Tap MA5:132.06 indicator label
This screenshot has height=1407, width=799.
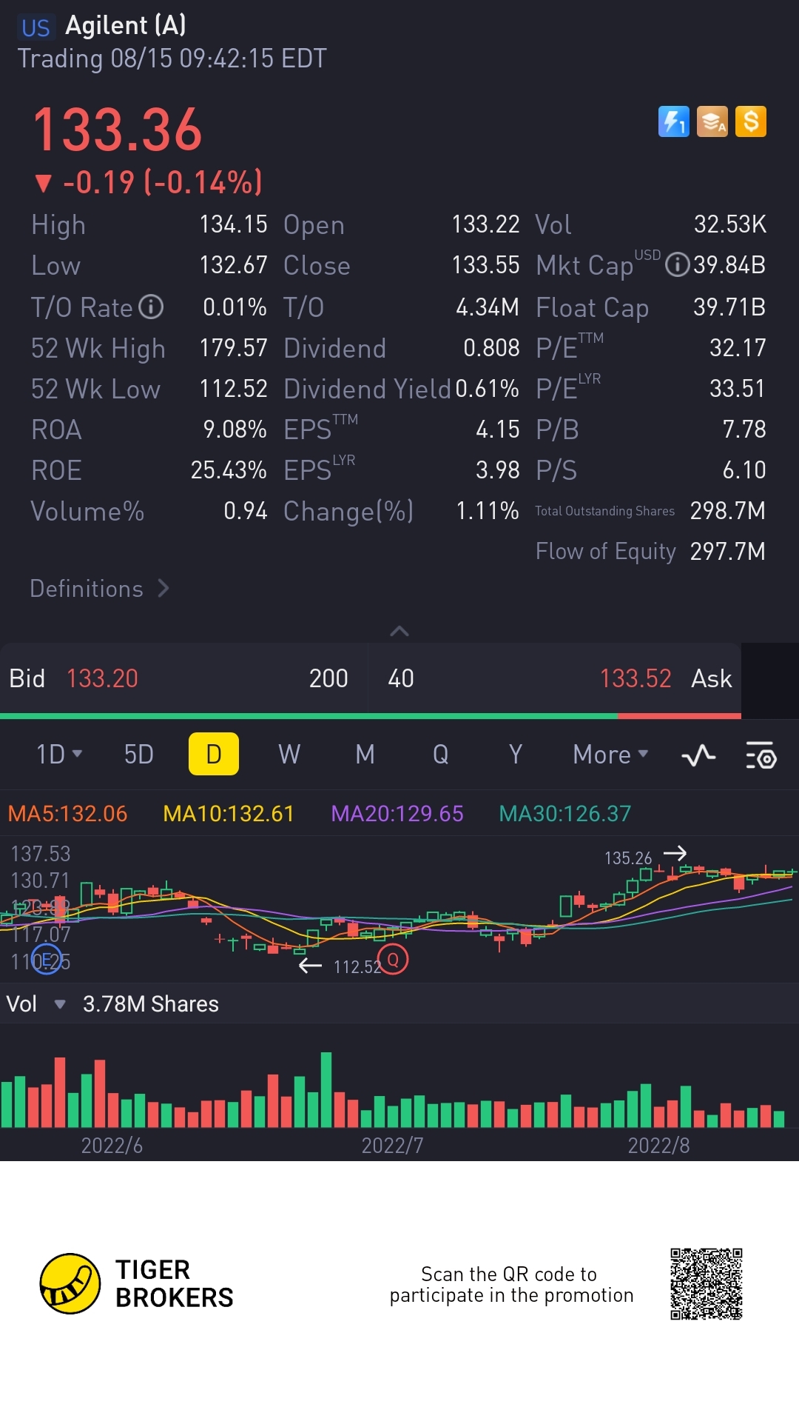click(67, 814)
